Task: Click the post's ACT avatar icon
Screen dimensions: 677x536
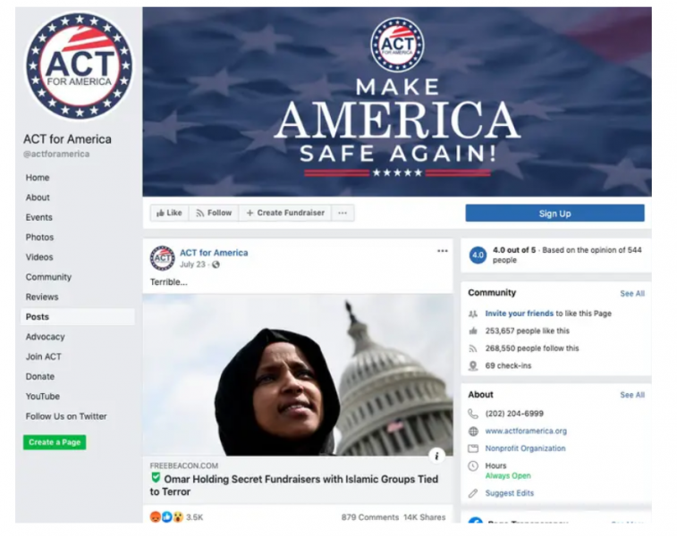Action: click(163, 258)
